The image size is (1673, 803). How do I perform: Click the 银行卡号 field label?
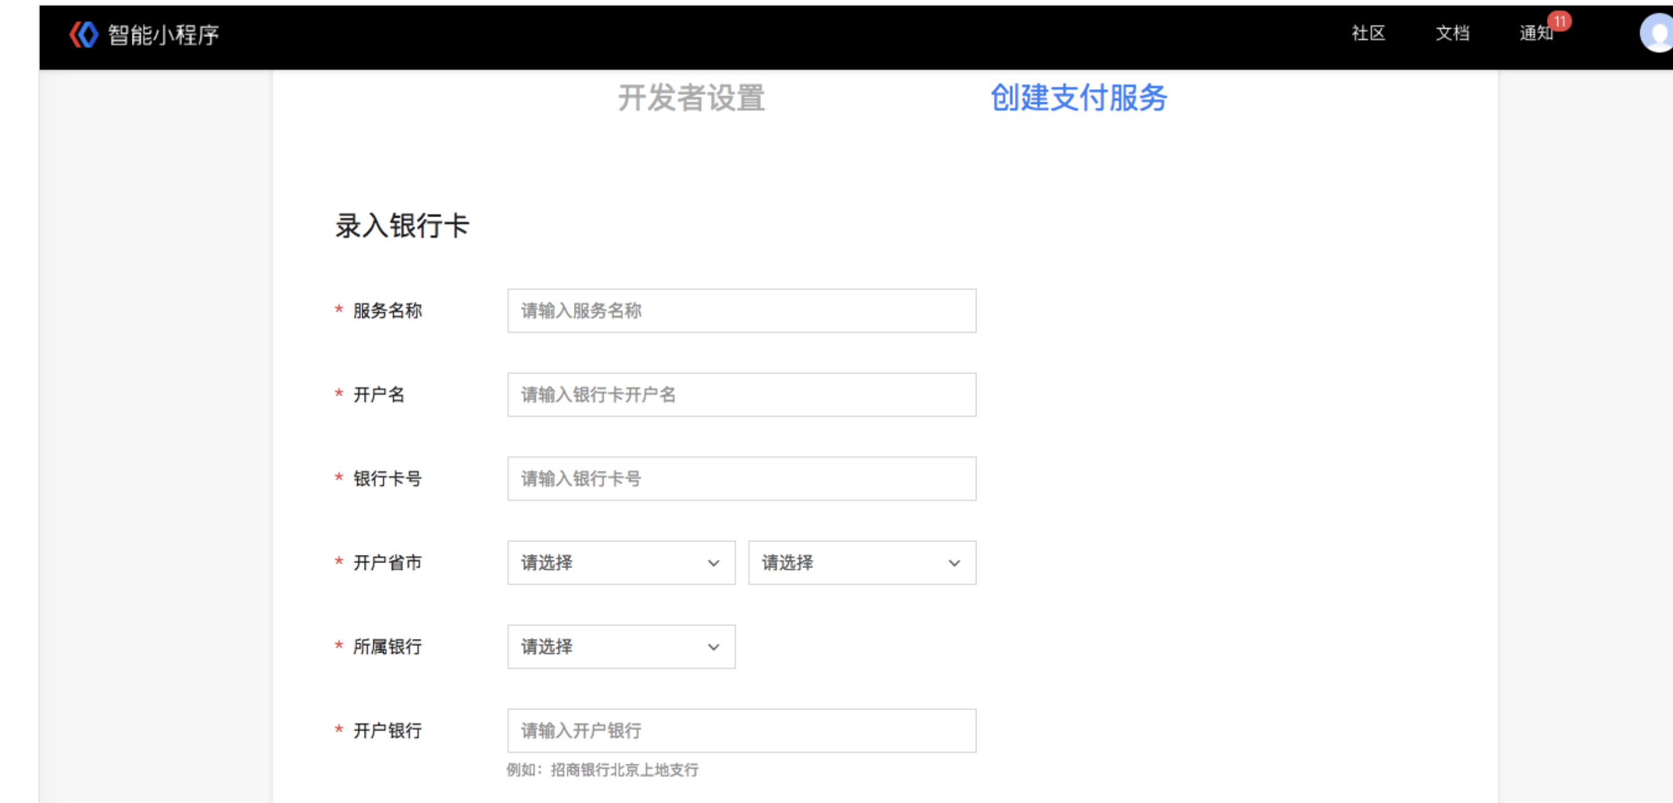[x=388, y=478]
